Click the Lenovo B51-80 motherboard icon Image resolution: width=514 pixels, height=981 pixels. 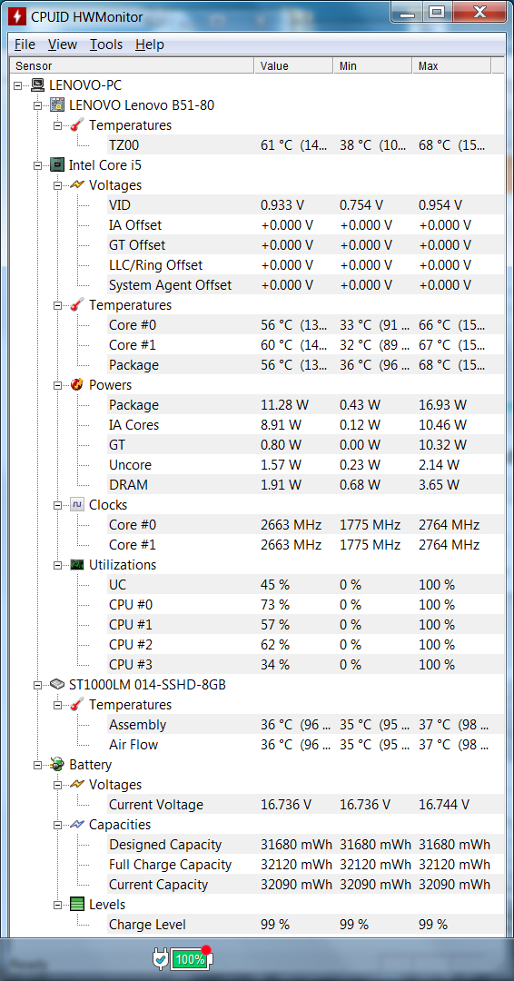57,105
